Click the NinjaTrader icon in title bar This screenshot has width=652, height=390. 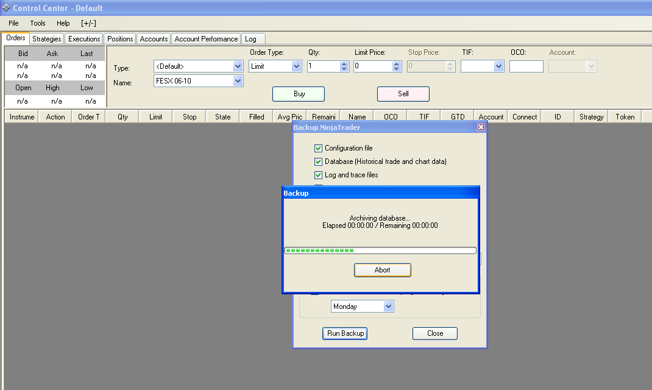(x=5, y=8)
